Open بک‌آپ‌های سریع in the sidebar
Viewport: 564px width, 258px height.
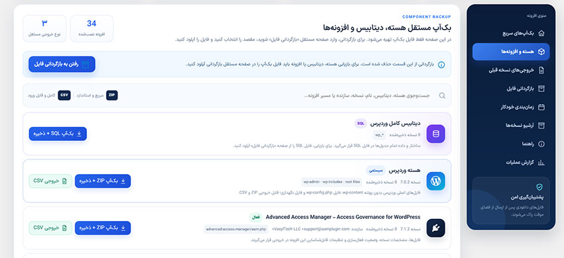(511, 33)
